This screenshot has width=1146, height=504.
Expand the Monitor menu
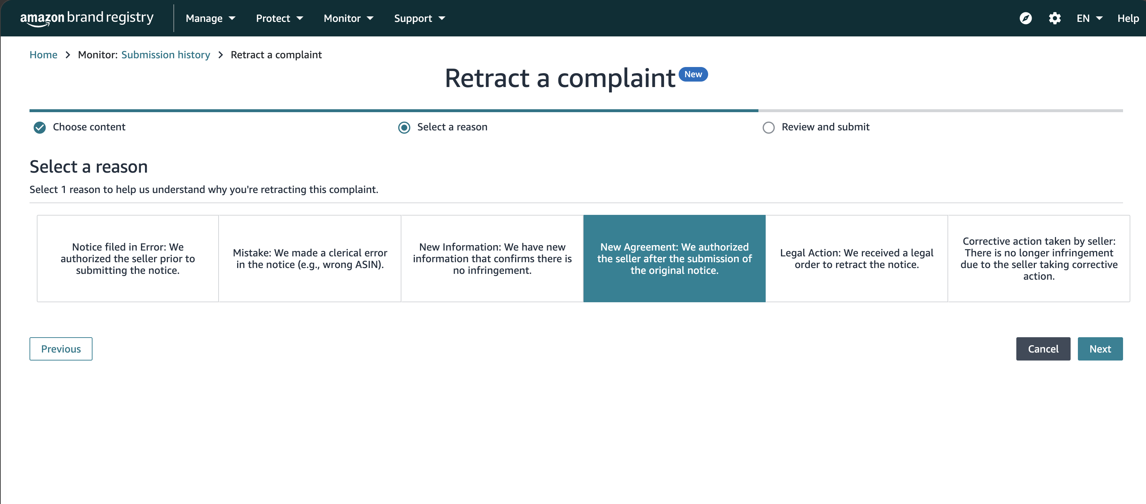pos(348,18)
